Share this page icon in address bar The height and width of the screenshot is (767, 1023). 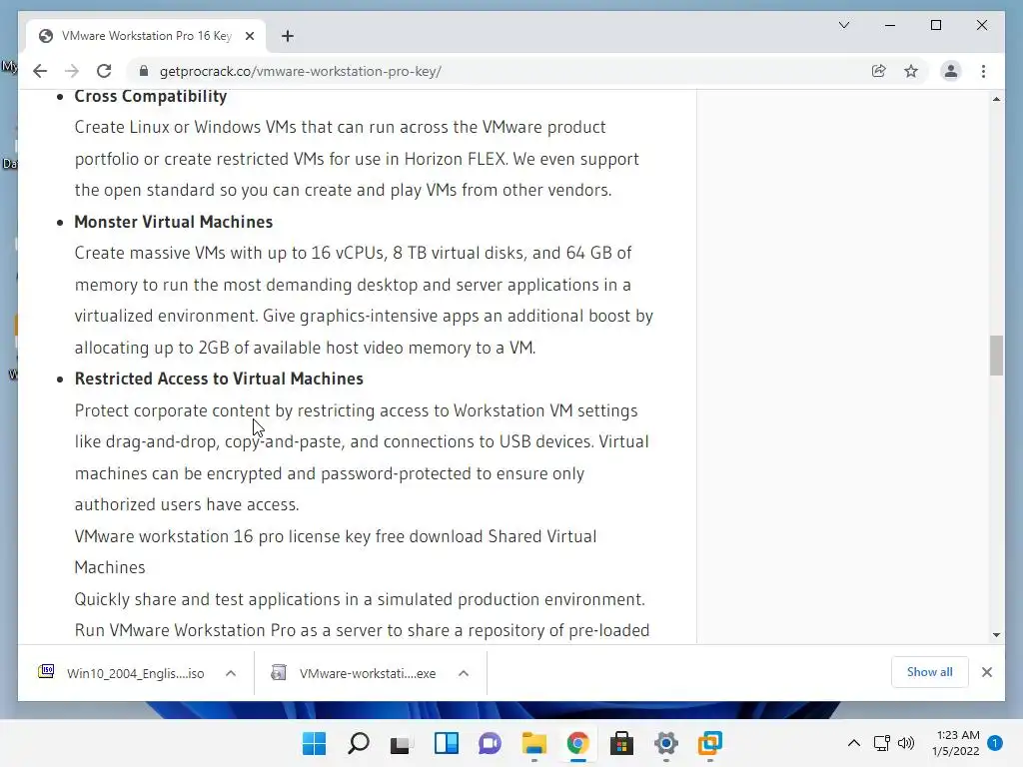click(x=879, y=71)
